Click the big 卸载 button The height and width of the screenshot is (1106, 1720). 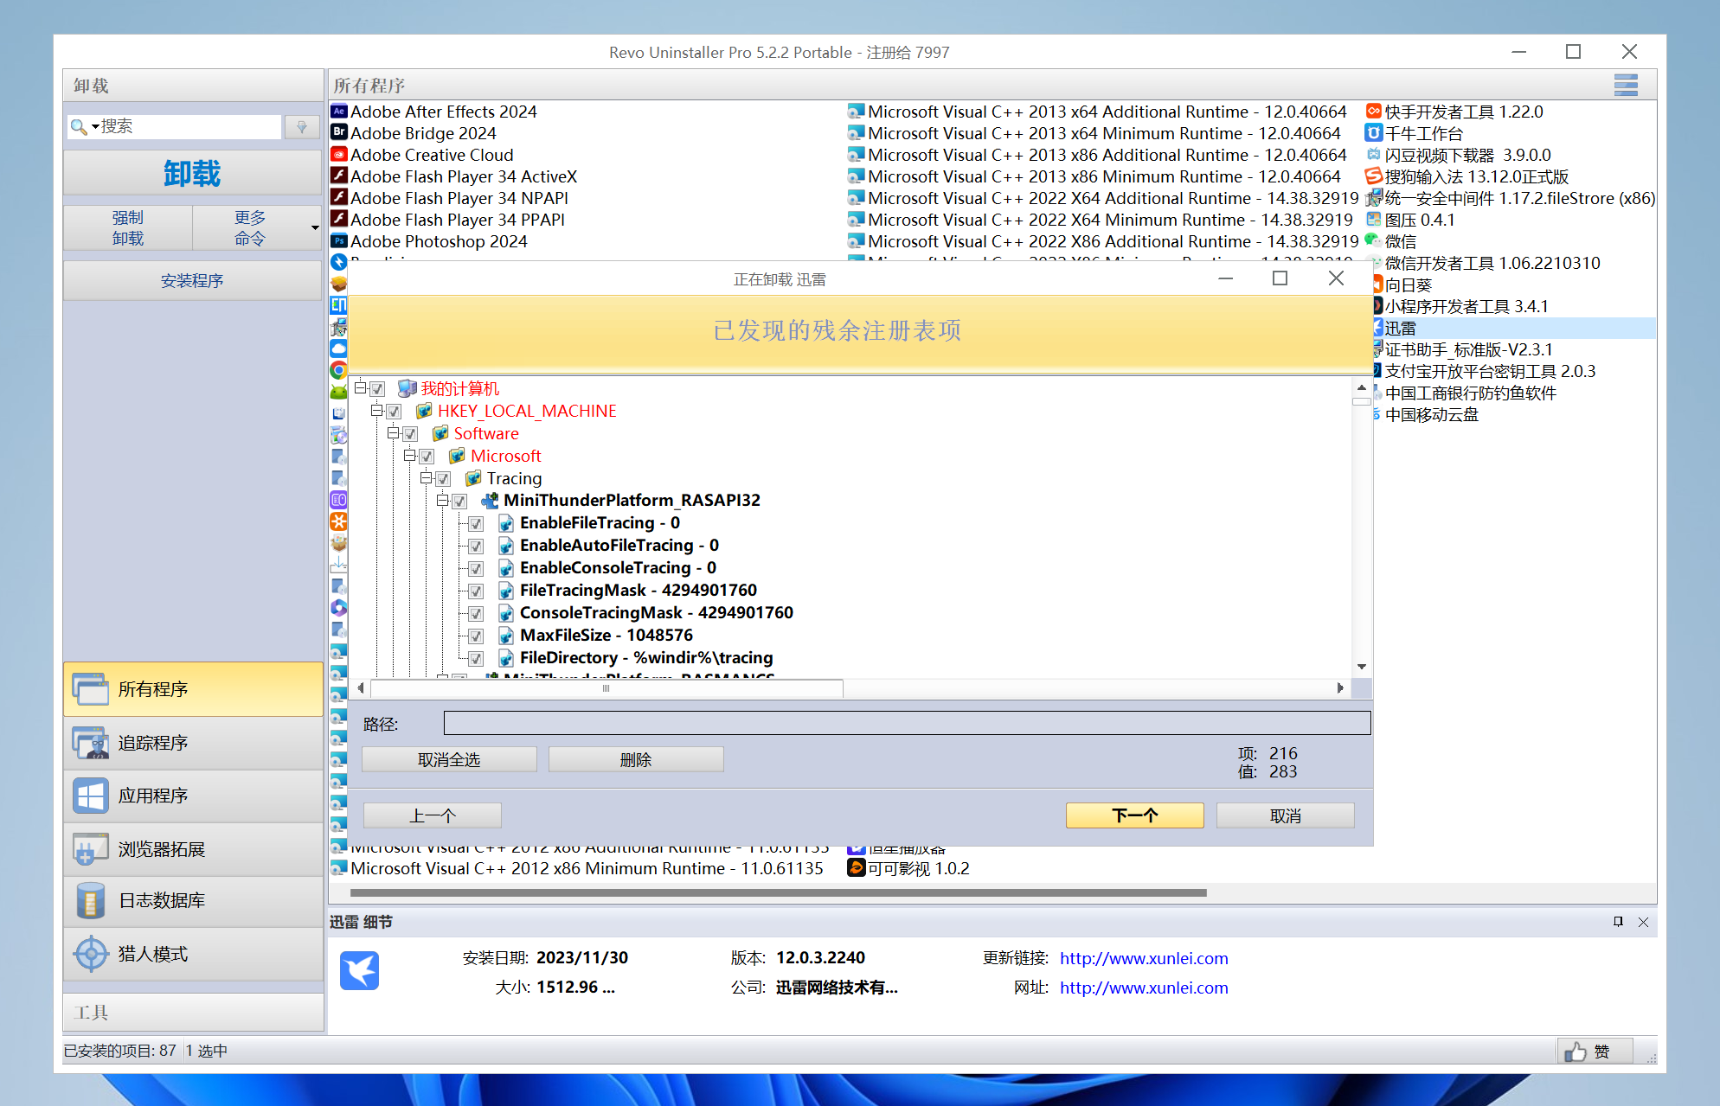tap(192, 174)
